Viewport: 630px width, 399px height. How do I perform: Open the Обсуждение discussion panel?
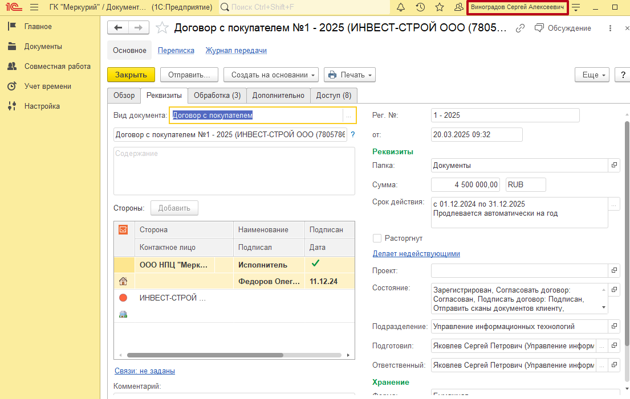563,28
